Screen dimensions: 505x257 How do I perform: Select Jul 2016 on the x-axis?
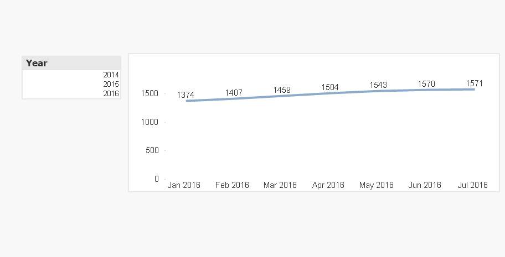tap(473, 185)
